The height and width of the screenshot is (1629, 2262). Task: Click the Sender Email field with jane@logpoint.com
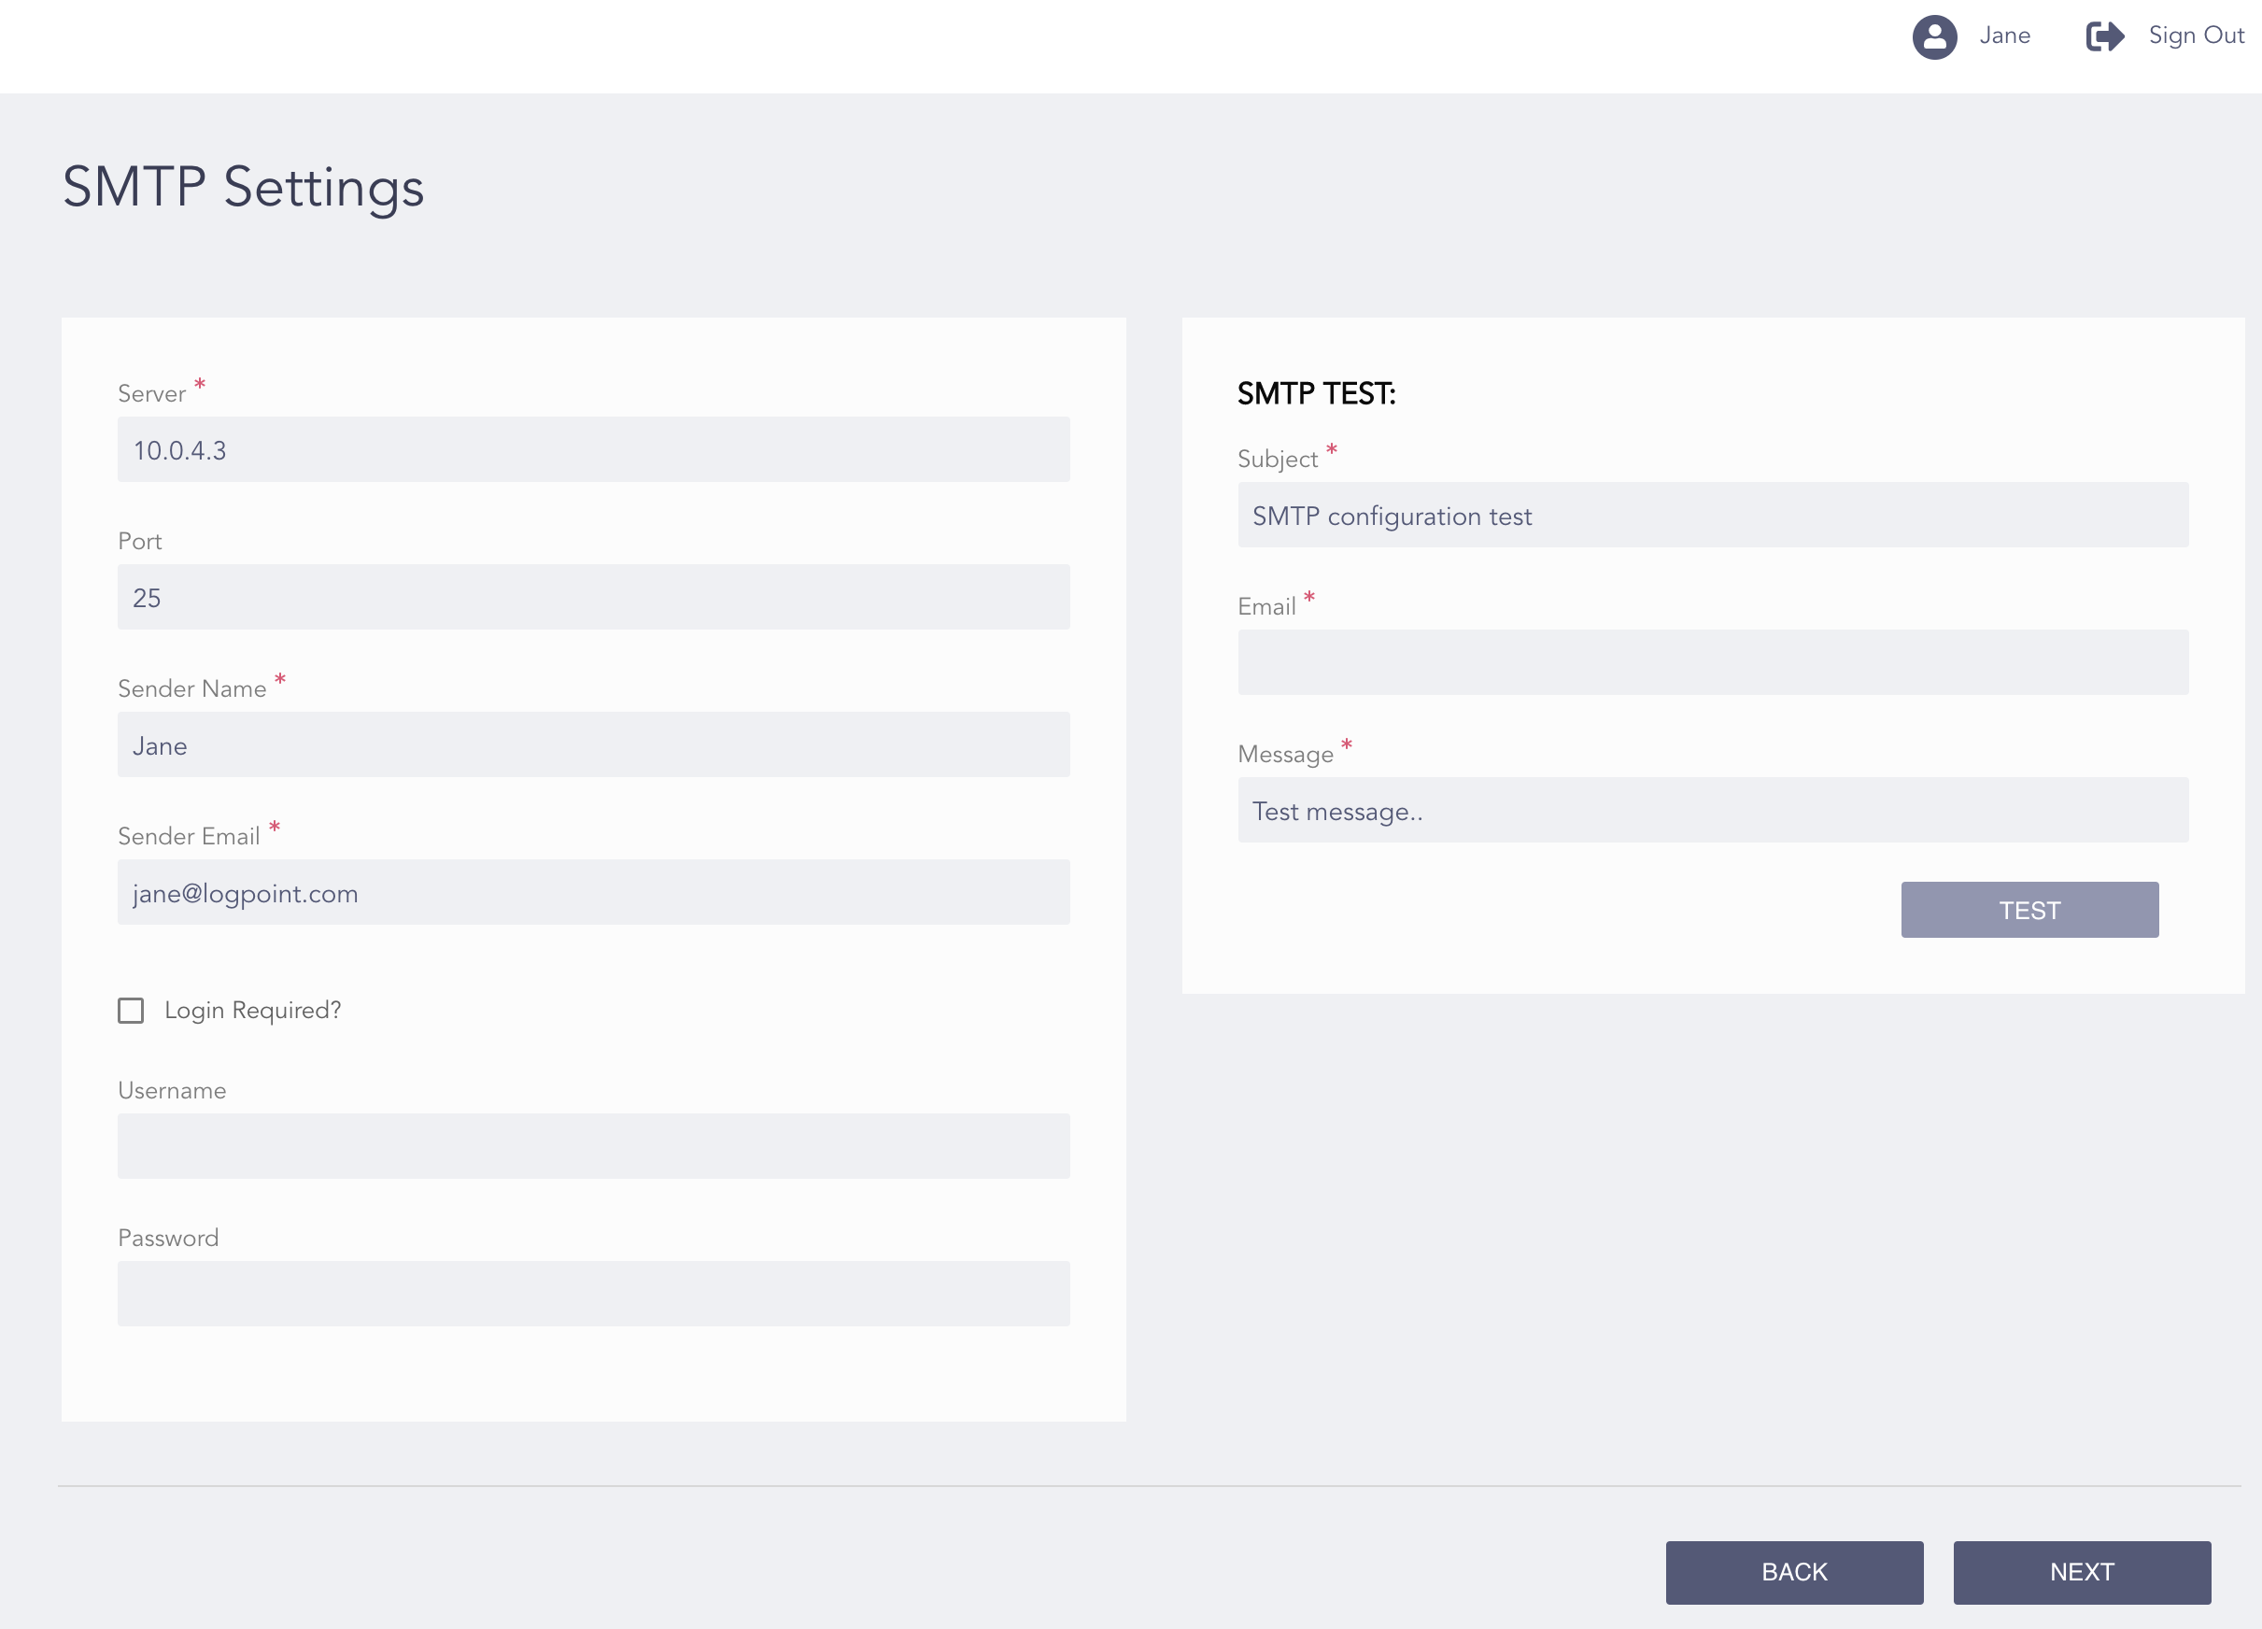click(x=593, y=892)
